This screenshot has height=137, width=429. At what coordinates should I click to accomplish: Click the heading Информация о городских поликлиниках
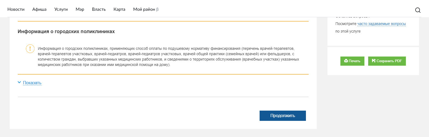coord(66,31)
